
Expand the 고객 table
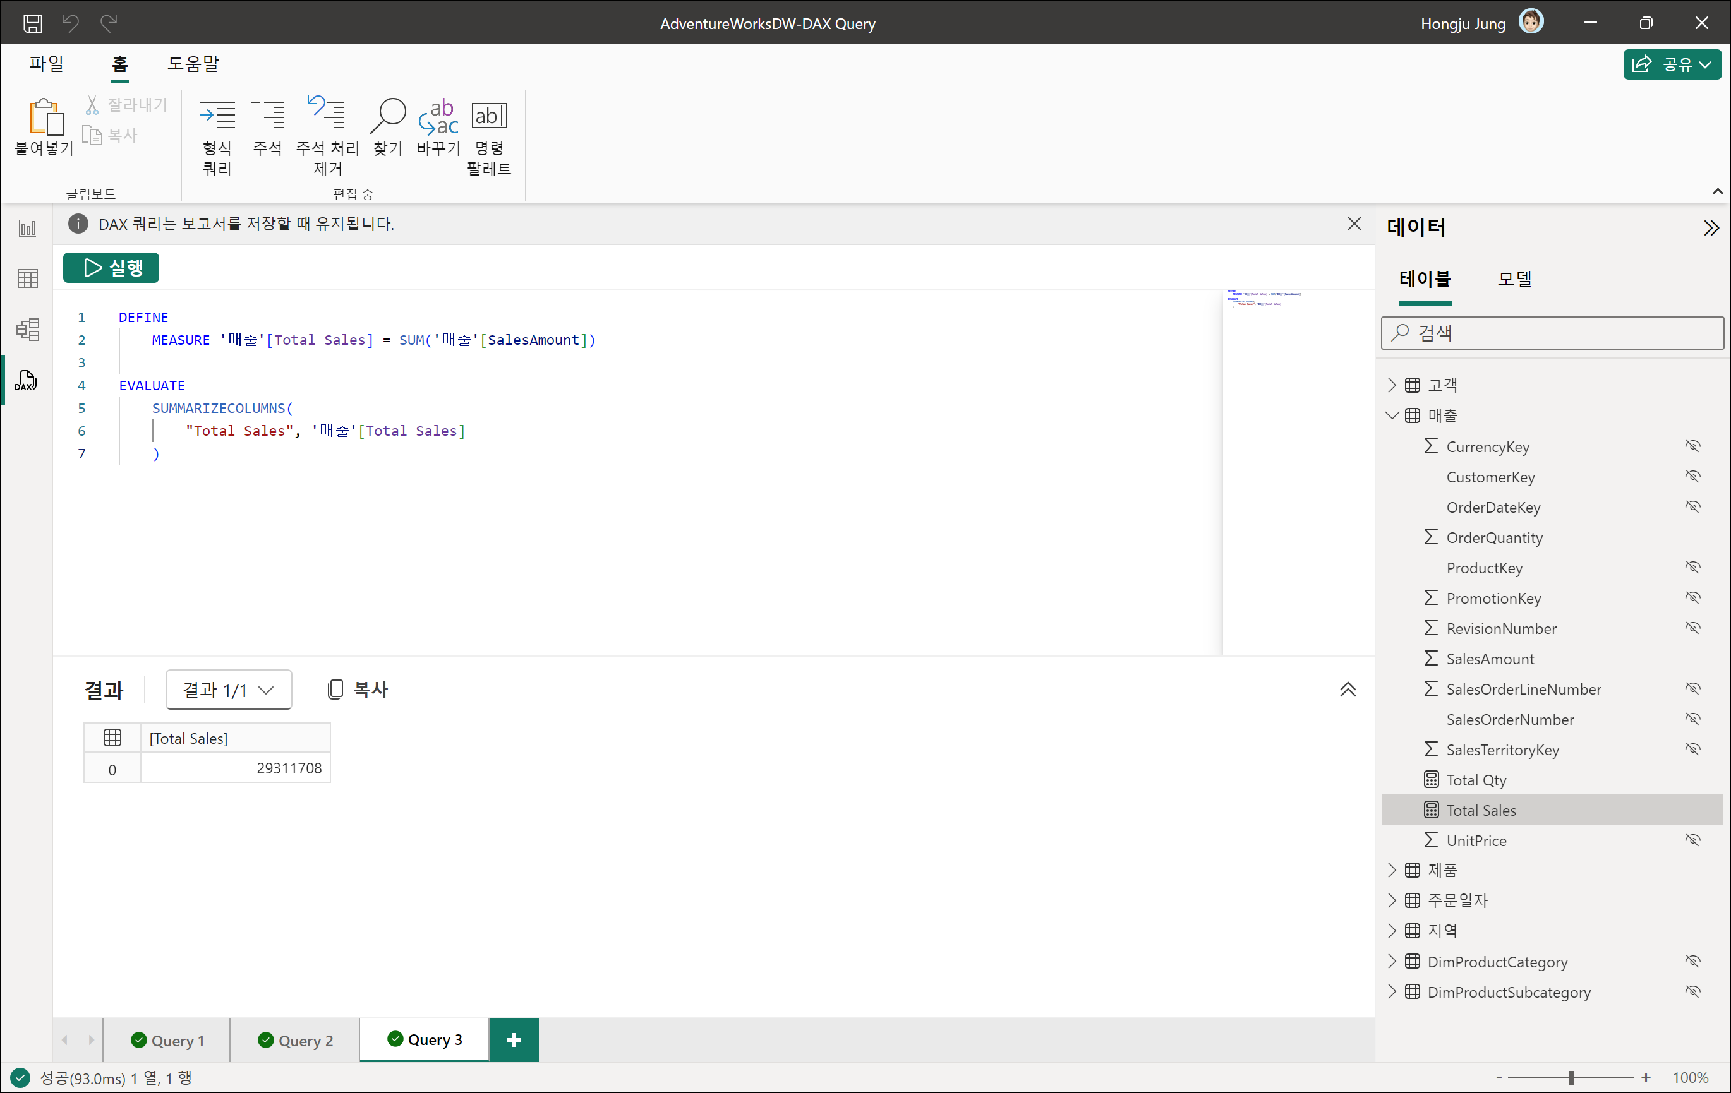click(1392, 385)
